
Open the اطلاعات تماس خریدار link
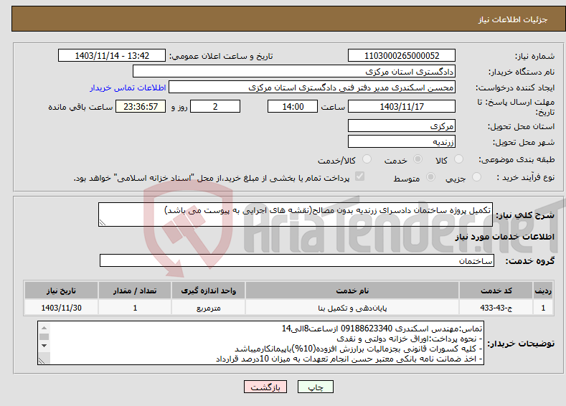coord(128,88)
